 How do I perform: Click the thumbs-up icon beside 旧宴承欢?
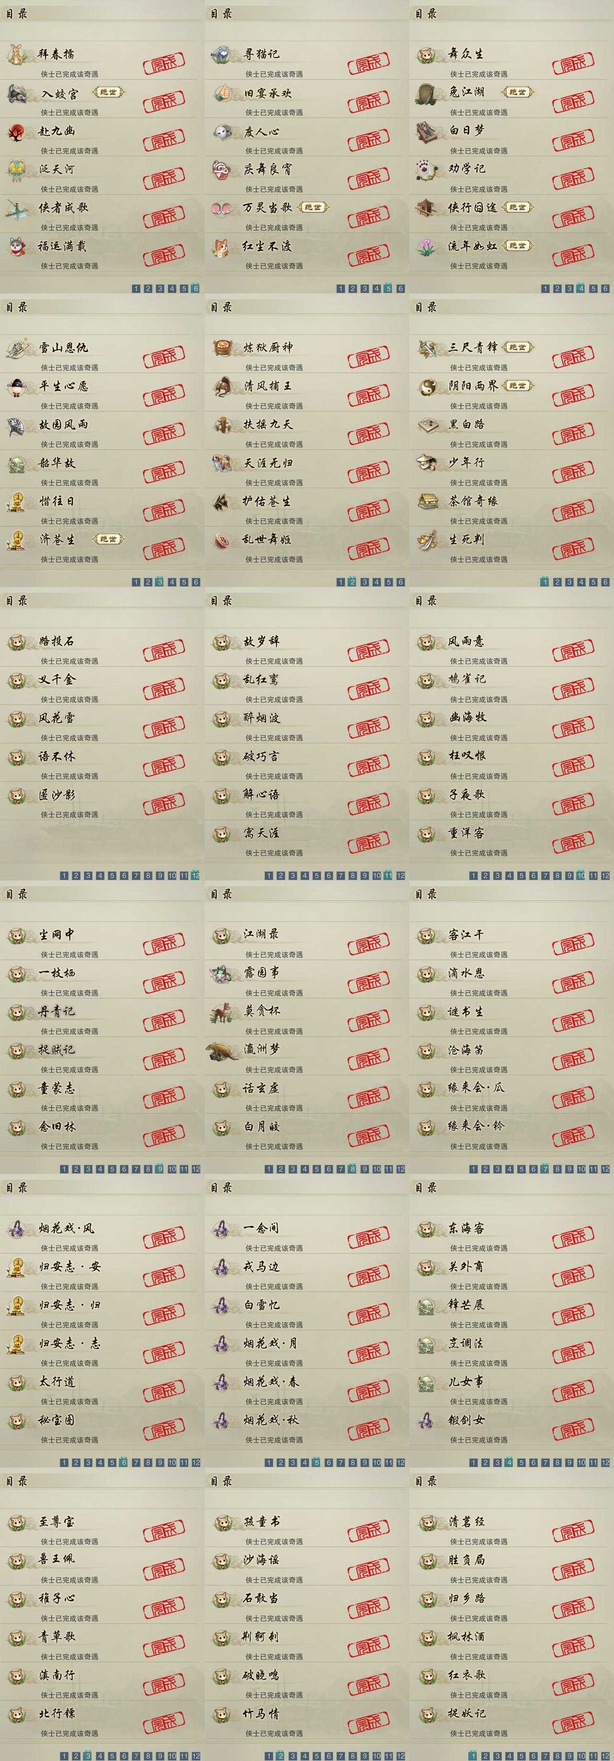pos(222,92)
